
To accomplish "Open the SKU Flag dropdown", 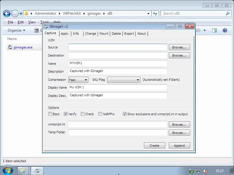I will pos(123,80).
